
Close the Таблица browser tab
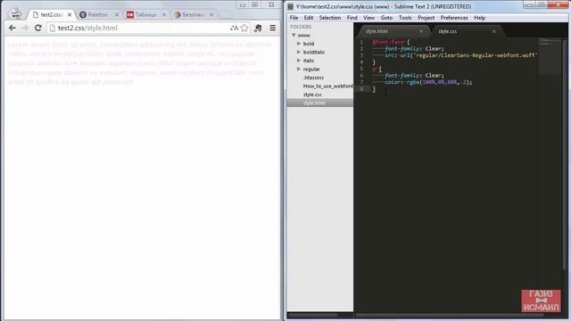pos(164,15)
